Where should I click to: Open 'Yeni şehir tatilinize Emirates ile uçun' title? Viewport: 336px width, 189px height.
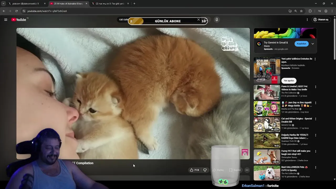[297, 60]
